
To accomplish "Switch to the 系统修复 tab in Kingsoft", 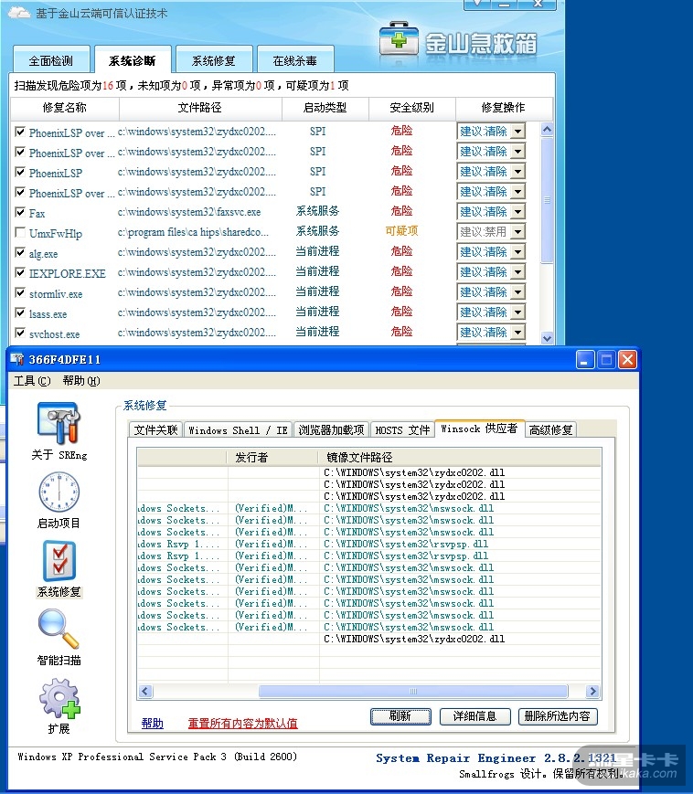I will click(x=214, y=61).
